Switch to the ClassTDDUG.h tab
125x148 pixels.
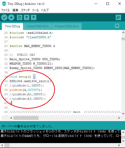point(38,26)
